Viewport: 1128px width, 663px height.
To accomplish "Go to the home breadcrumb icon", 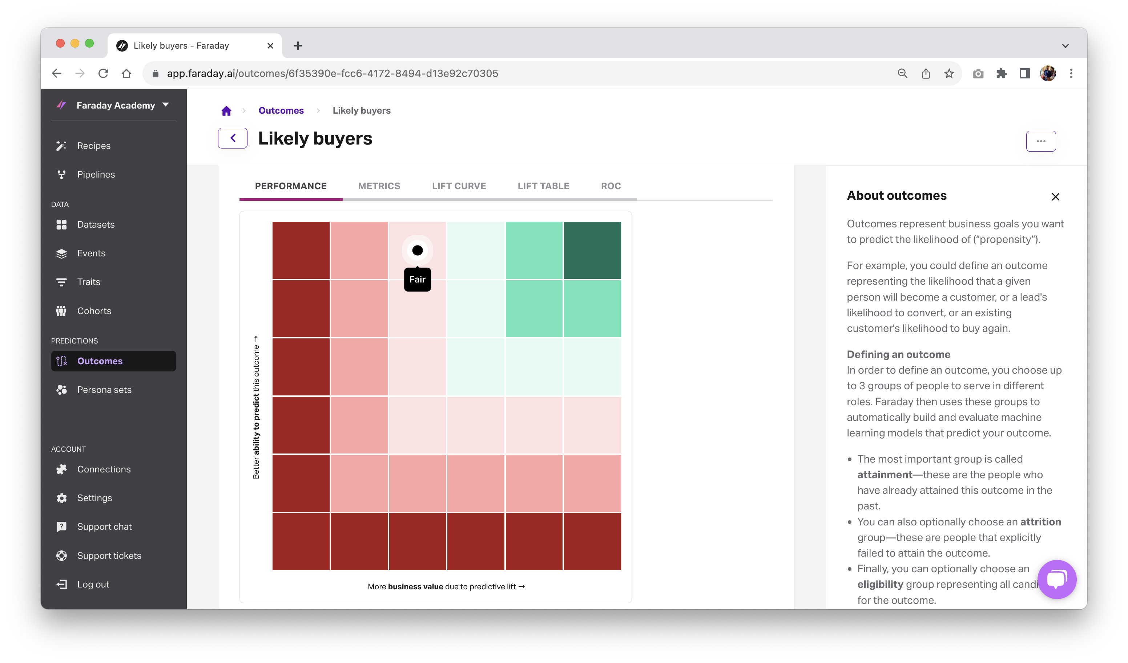I will [x=226, y=111].
